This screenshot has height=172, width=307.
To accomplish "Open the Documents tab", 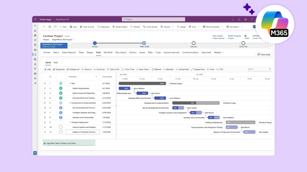I will (121, 52).
